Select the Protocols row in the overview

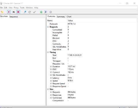(x=92, y=24)
